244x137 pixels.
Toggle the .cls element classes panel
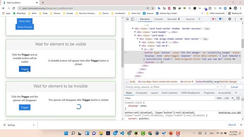(x=226, y=98)
